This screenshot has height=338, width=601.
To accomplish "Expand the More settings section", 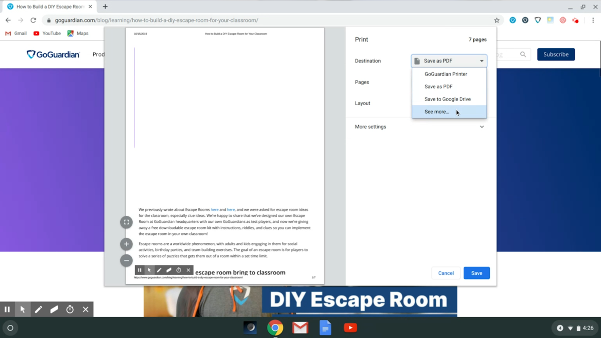I will [x=420, y=127].
